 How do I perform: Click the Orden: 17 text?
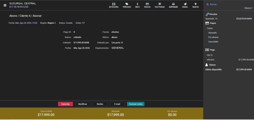tap(80, 23)
